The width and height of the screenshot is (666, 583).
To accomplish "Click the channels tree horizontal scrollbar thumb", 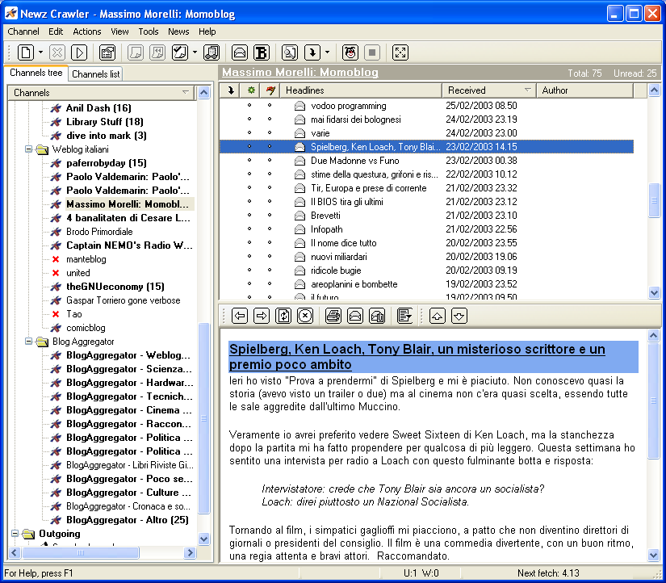I will coord(79,553).
